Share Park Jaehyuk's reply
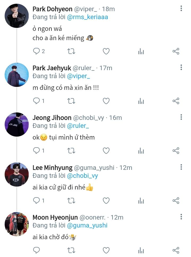Image resolution: width=191 pixels, height=257 pixels. [176, 101]
